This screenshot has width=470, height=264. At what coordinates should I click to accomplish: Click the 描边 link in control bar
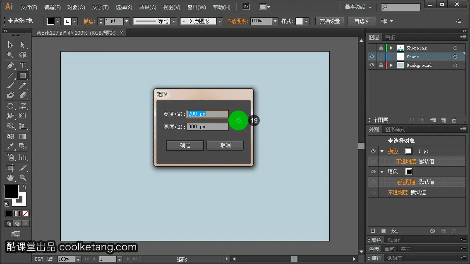pyautogui.click(x=89, y=21)
